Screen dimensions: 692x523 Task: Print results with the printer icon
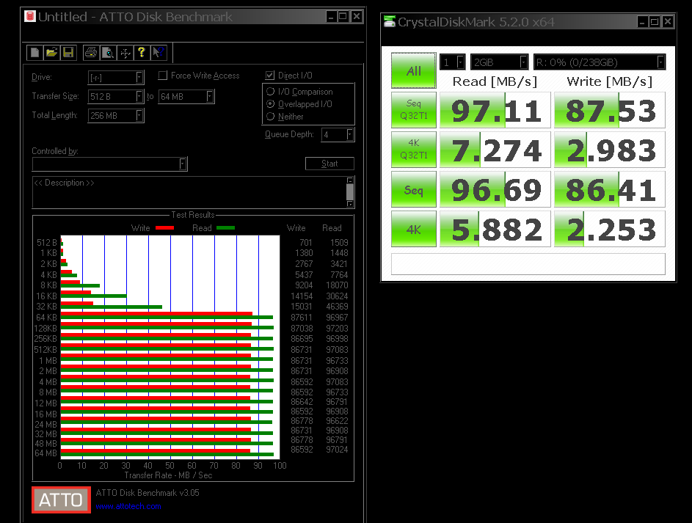click(91, 52)
